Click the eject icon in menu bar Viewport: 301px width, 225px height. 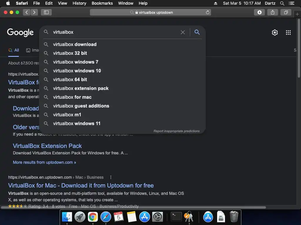215,3
